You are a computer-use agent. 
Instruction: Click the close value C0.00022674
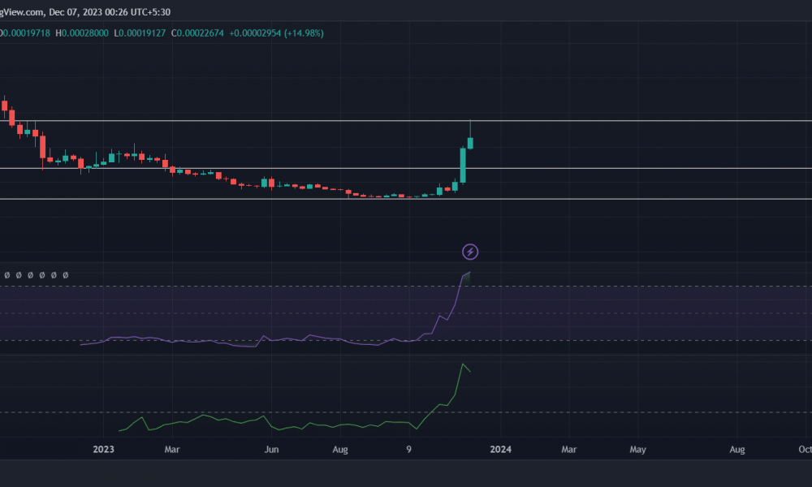pyautogui.click(x=197, y=33)
